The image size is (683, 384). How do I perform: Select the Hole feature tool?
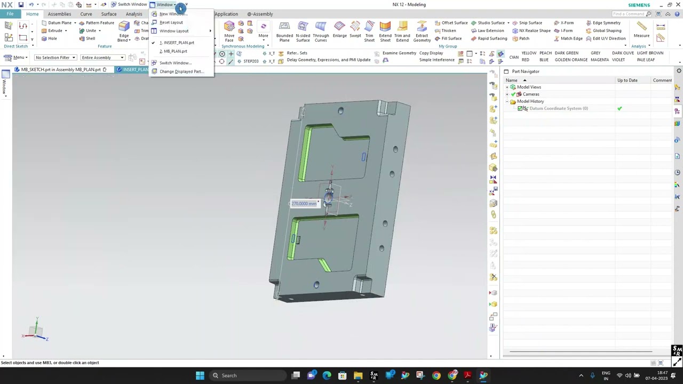pyautogui.click(x=49, y=38)
